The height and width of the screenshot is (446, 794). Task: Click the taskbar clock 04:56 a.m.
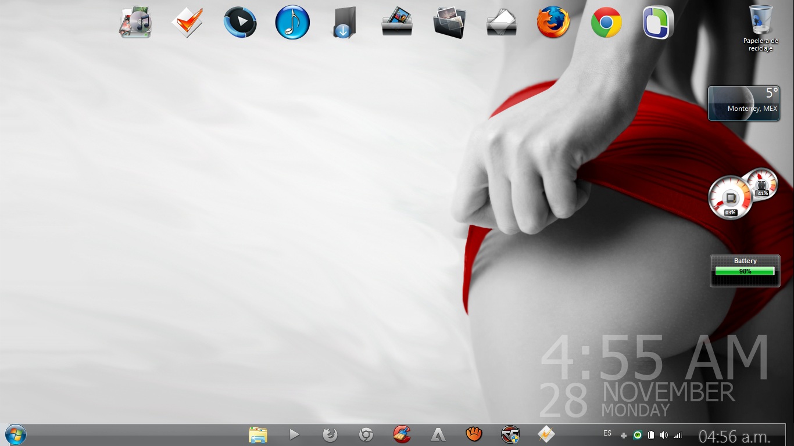[x=735, y=436]
